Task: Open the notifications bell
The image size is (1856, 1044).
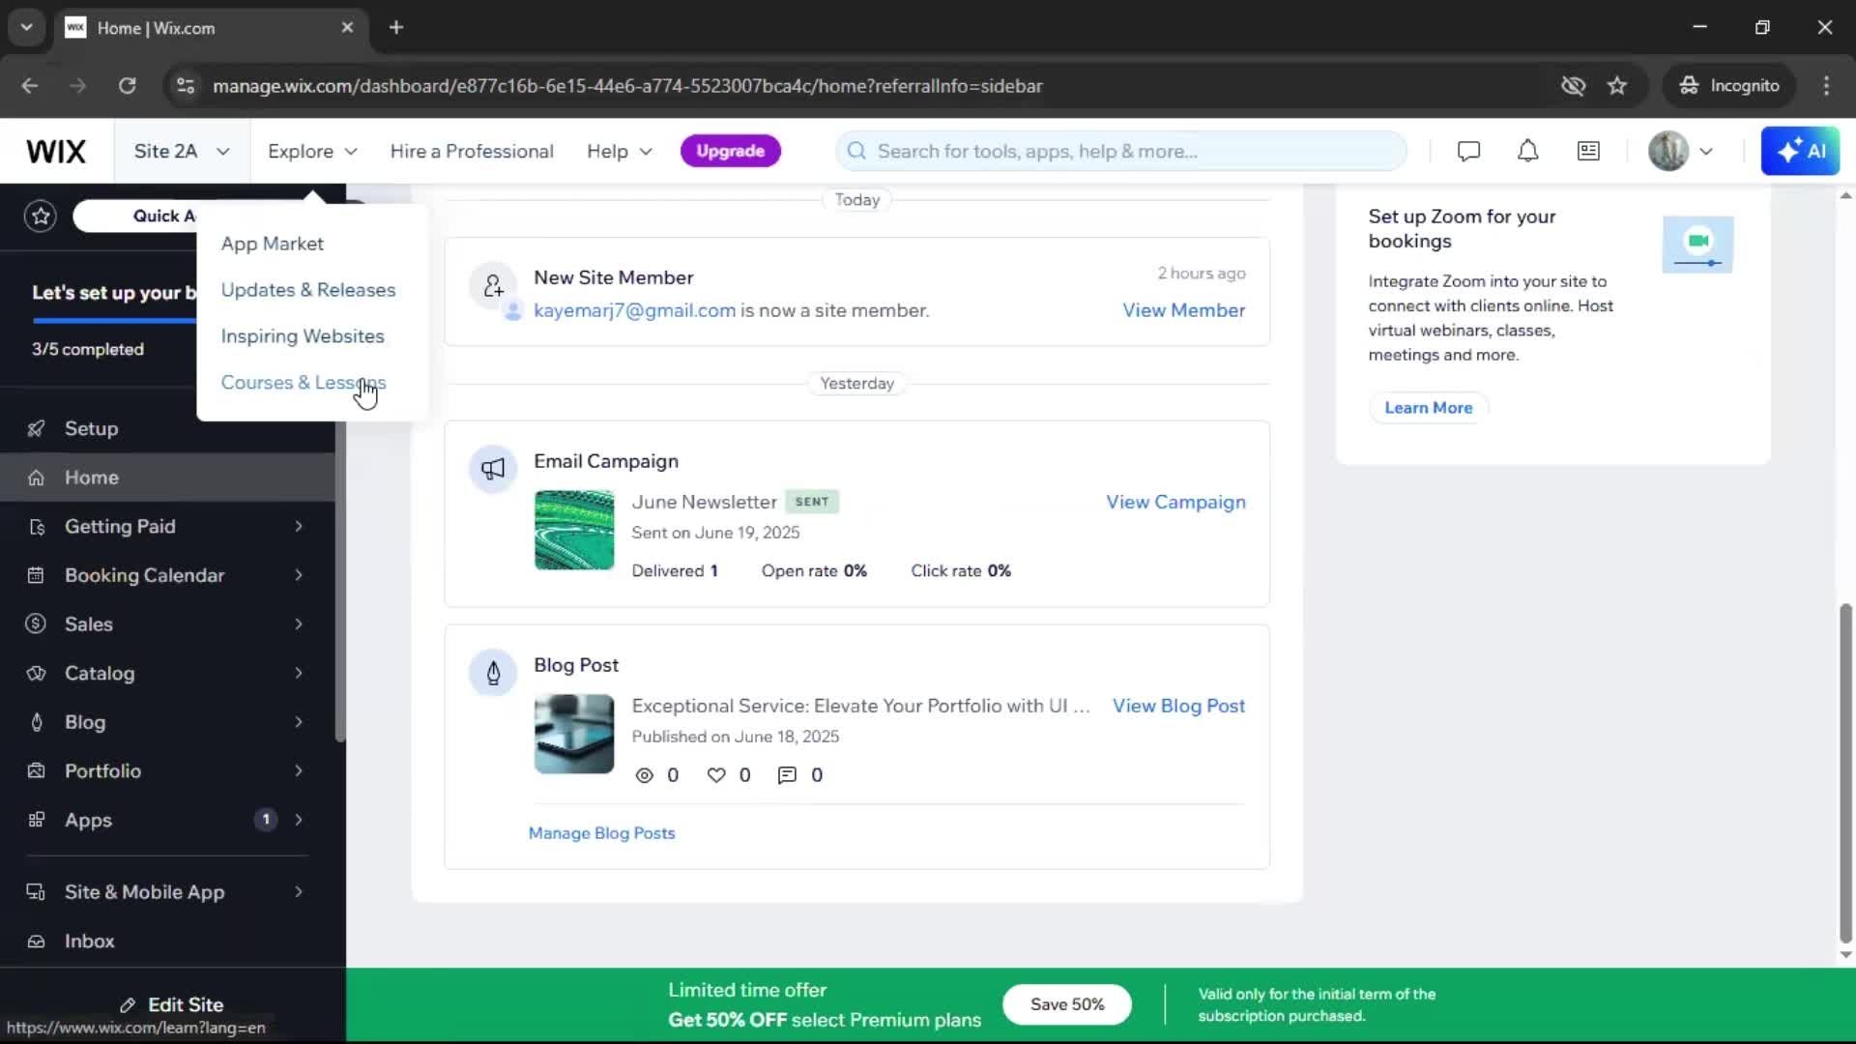Action: click(x=1527, y=152)
